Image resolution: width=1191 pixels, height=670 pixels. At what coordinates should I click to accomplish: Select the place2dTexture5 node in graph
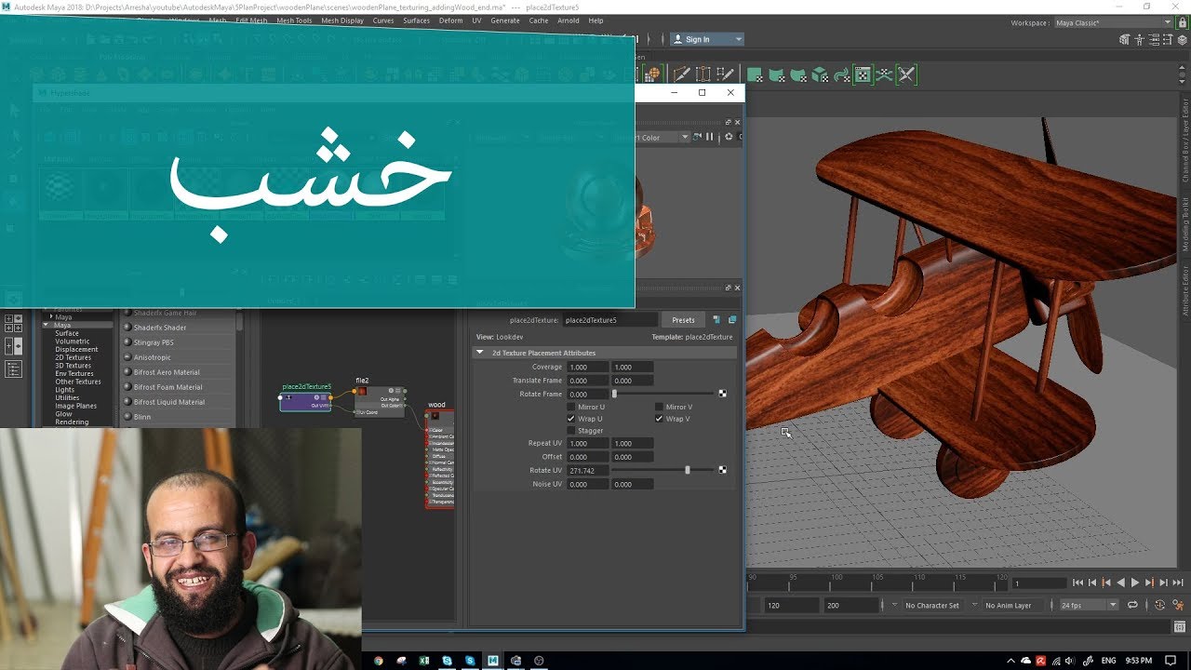tap(306, 400)
